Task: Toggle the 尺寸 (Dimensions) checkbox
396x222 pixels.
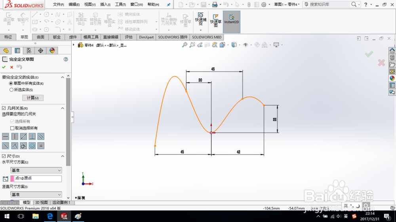Action: pyautogui.click(x=4, y=156)
